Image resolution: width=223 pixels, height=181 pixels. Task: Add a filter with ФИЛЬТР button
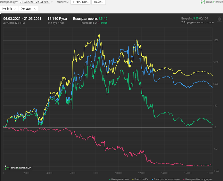tap(80, 2)
